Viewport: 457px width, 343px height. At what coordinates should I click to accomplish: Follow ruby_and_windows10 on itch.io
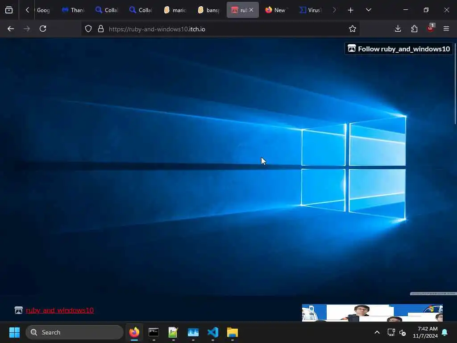399,49
